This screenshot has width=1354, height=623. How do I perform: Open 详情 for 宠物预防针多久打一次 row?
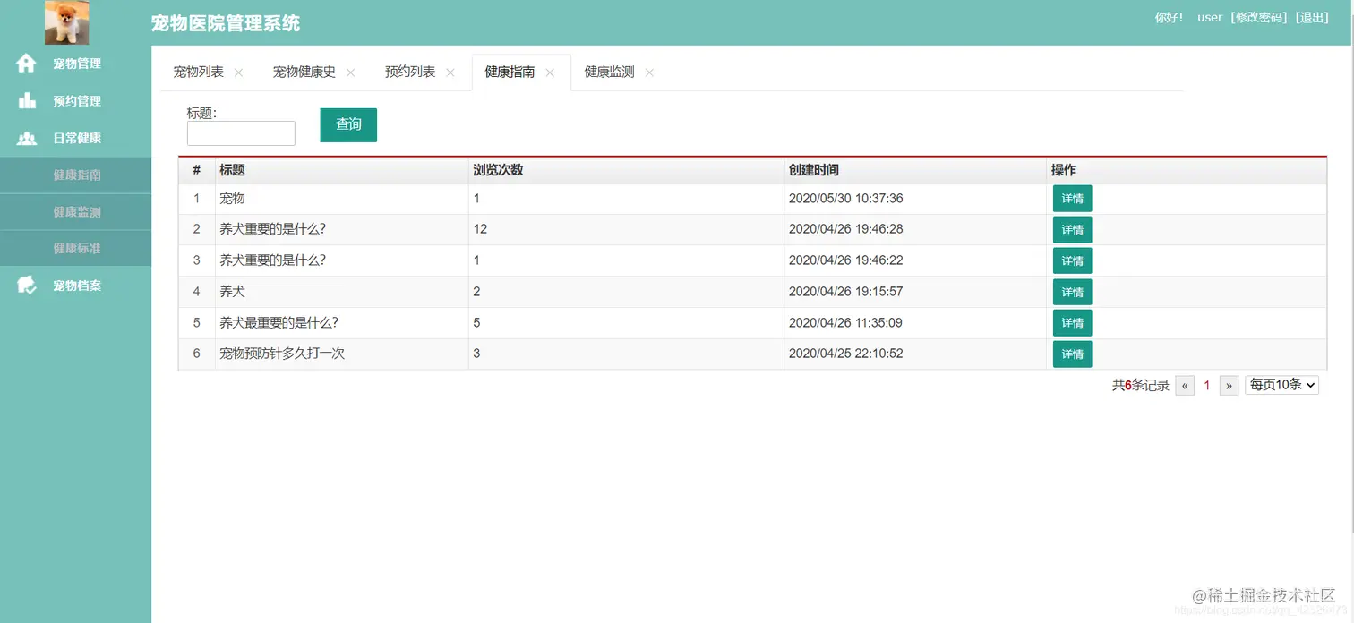[x=1072, y=354]
